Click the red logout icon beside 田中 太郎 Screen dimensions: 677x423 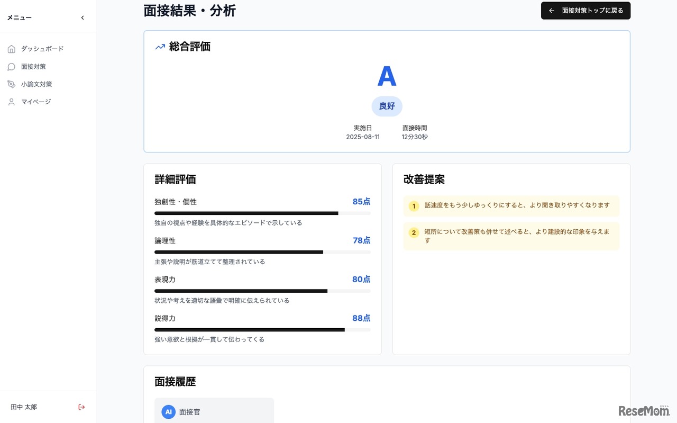point(81,407)
